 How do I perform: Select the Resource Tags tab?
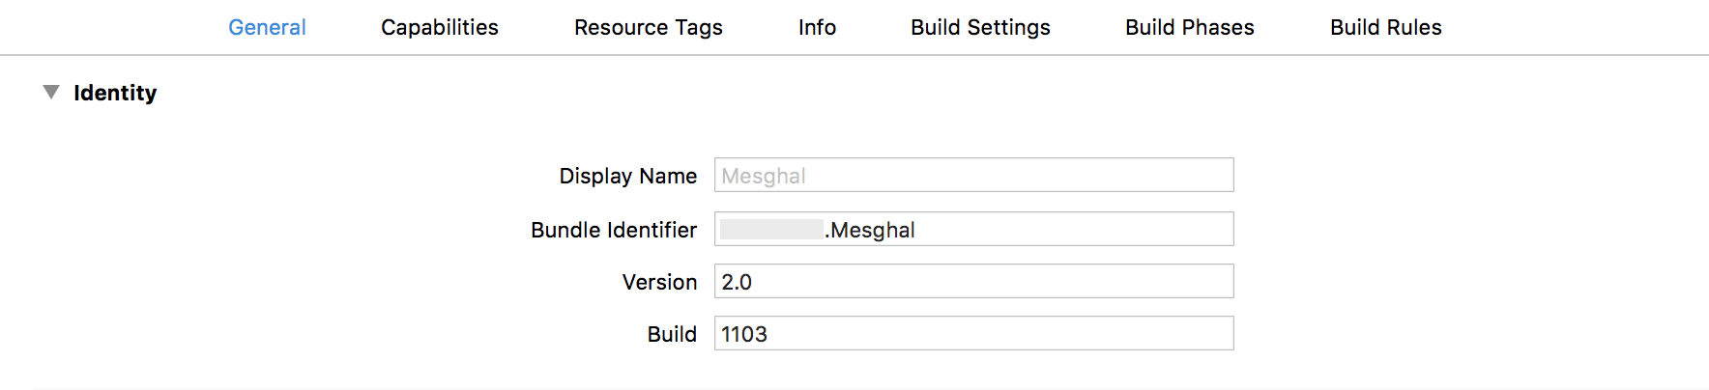coord(648,27)
